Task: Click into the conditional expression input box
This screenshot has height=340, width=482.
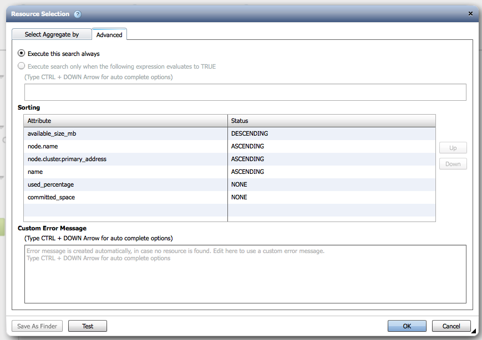Action: (x=245, y=92)
